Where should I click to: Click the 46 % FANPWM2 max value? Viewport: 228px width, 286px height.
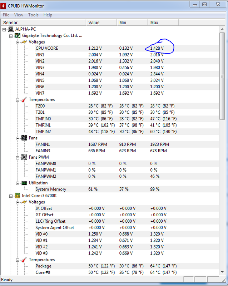tap(155, 176)
